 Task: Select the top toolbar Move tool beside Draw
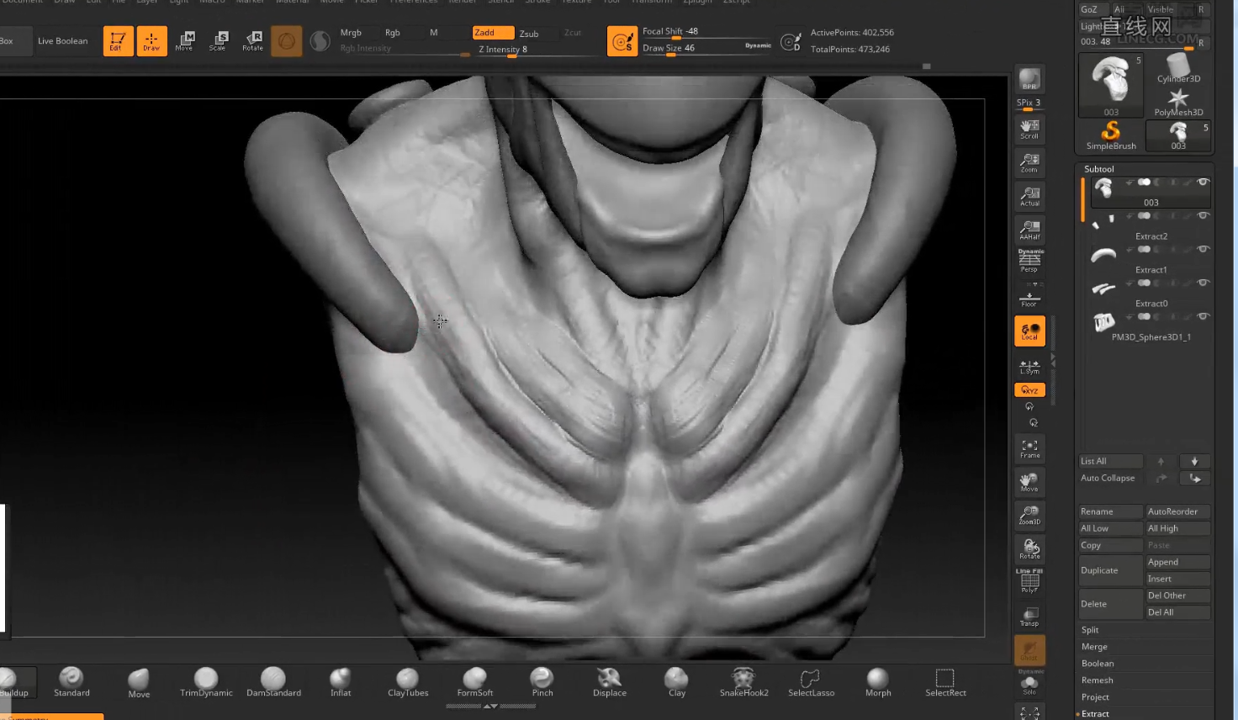click(185, 40)
